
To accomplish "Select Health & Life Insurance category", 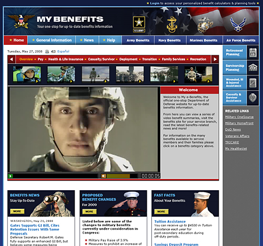I will [x=66, y=59].
